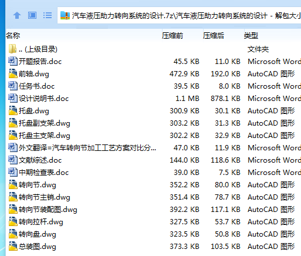Click the Word icon of 文献综述.doc
The height and width of the screenshot is (256, 301).
click(x=13, y=160)
